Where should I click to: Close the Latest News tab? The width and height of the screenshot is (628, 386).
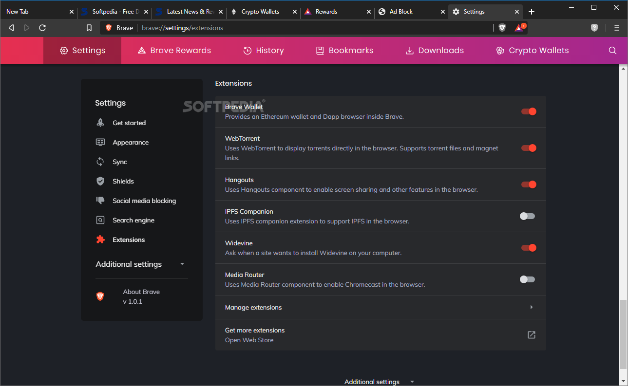pos(221,12)
